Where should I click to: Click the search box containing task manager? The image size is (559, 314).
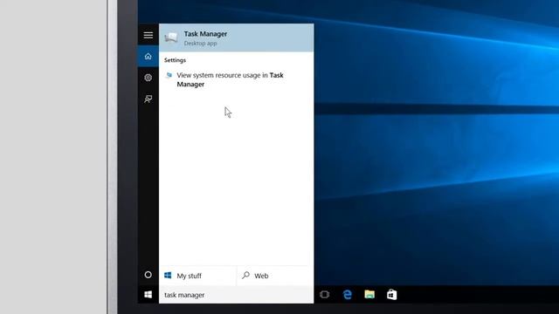(x=237, y=295)
